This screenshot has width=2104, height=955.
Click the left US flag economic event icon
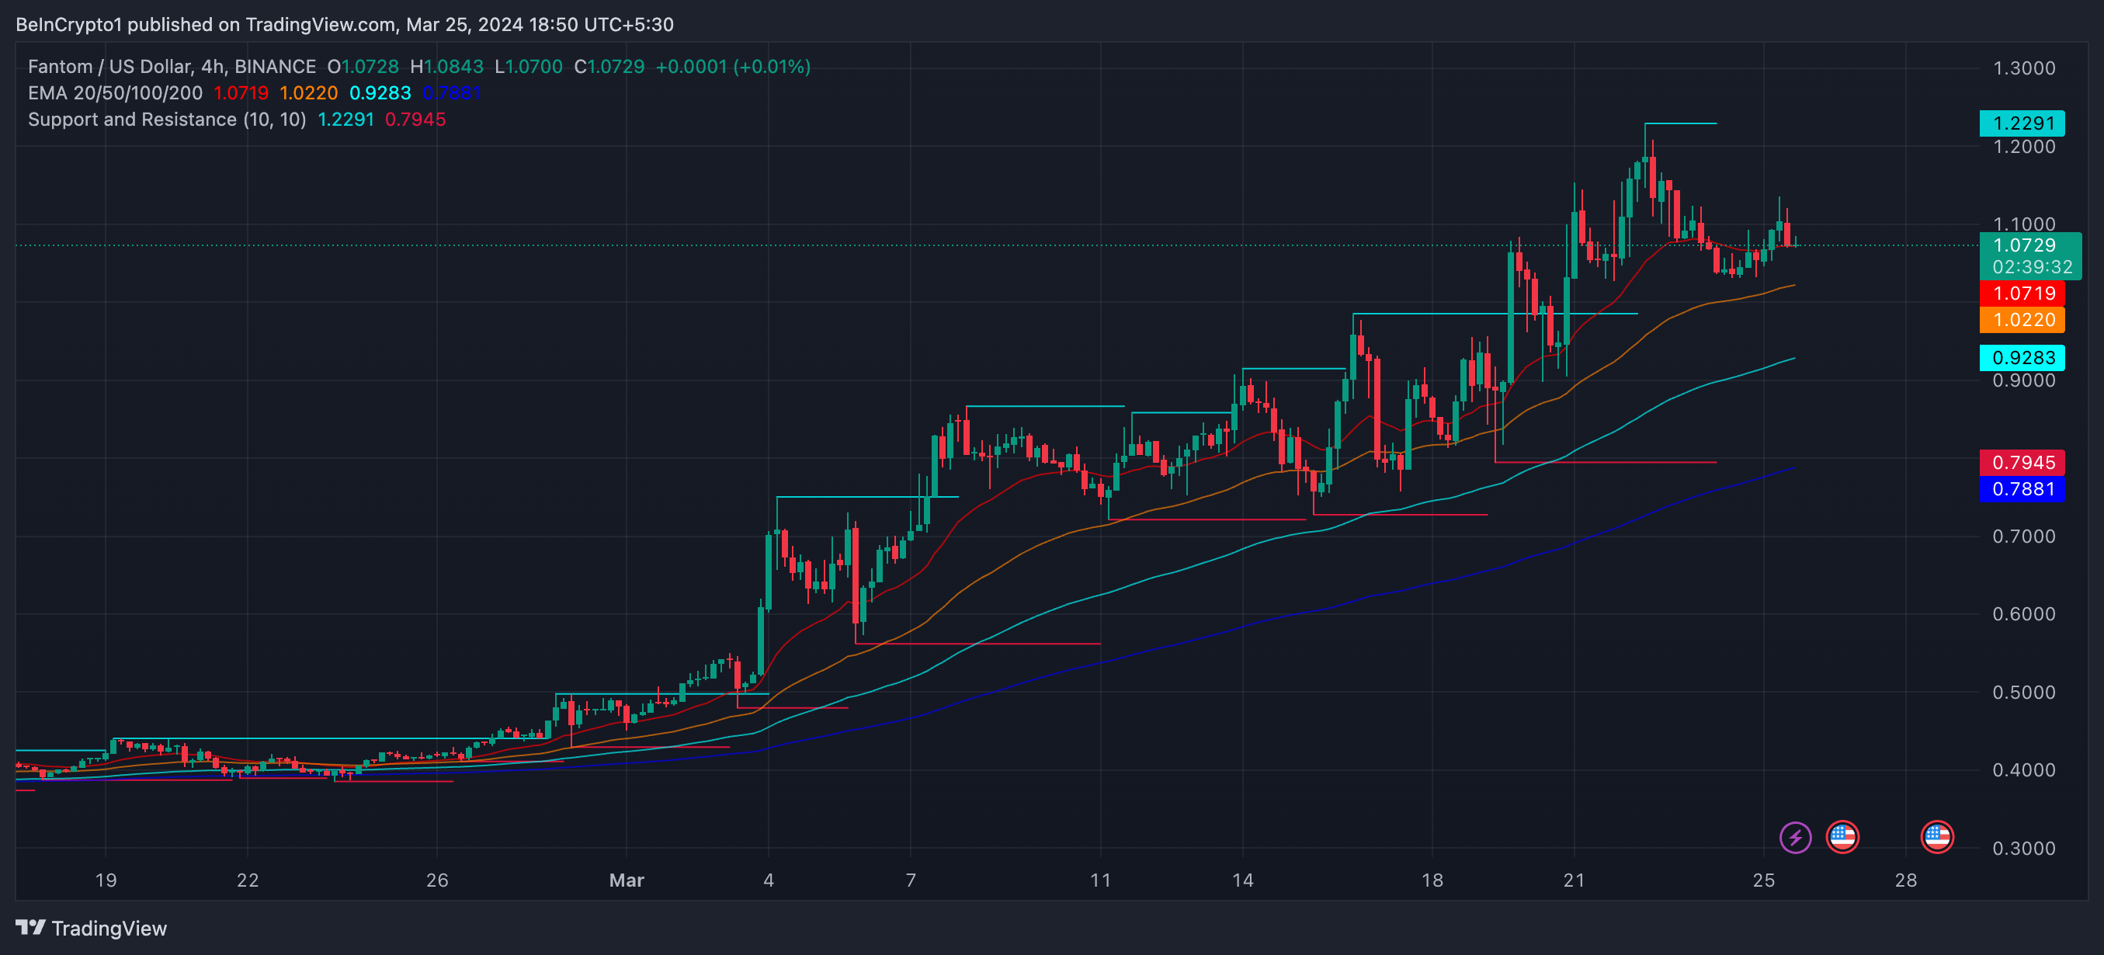[x=1842, y=837]
